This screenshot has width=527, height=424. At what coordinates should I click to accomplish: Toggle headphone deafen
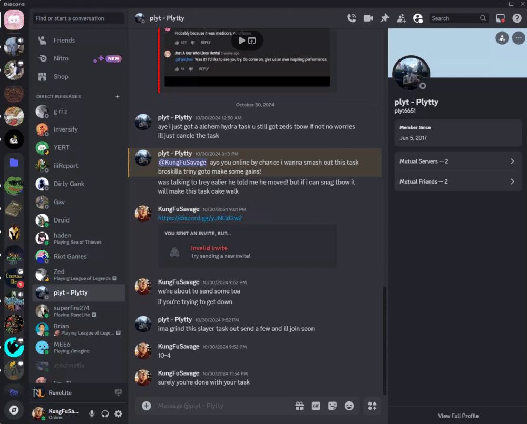tap(105, 413)
